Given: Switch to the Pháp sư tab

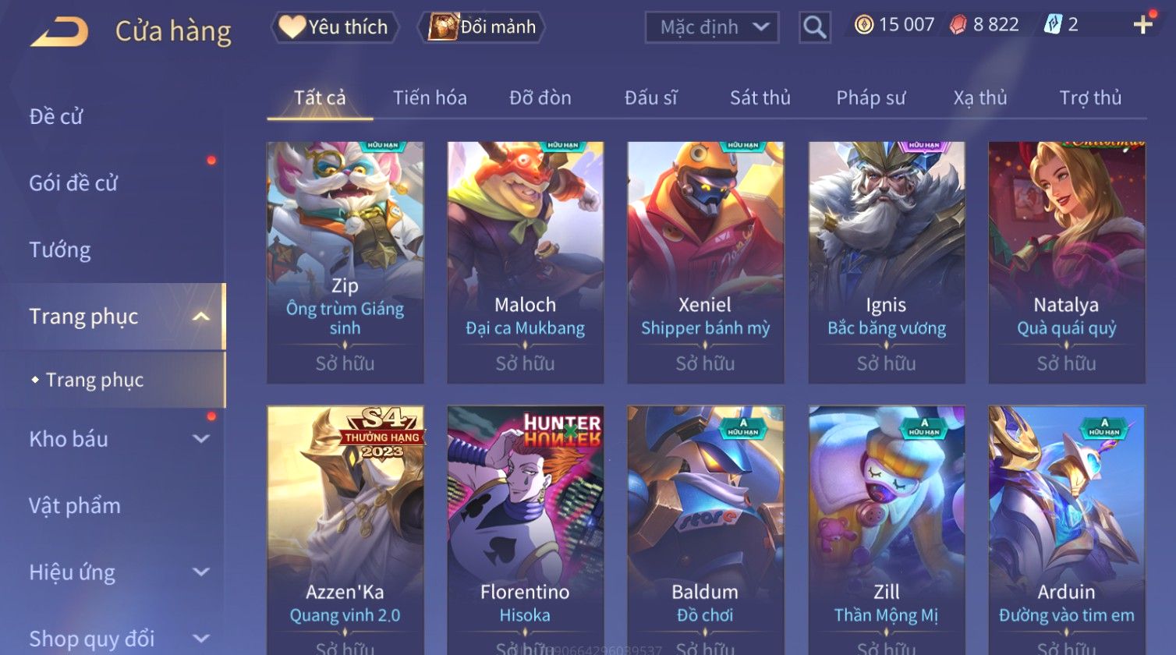Looking at the screenshot, I should (x=870, y=98).
